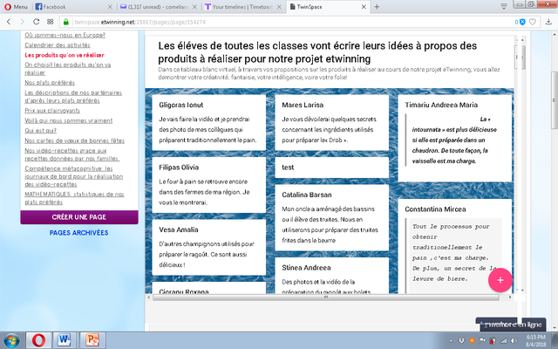
Task: Open 'Nos plats préférés' link
Action: click(x=50, y=82)
